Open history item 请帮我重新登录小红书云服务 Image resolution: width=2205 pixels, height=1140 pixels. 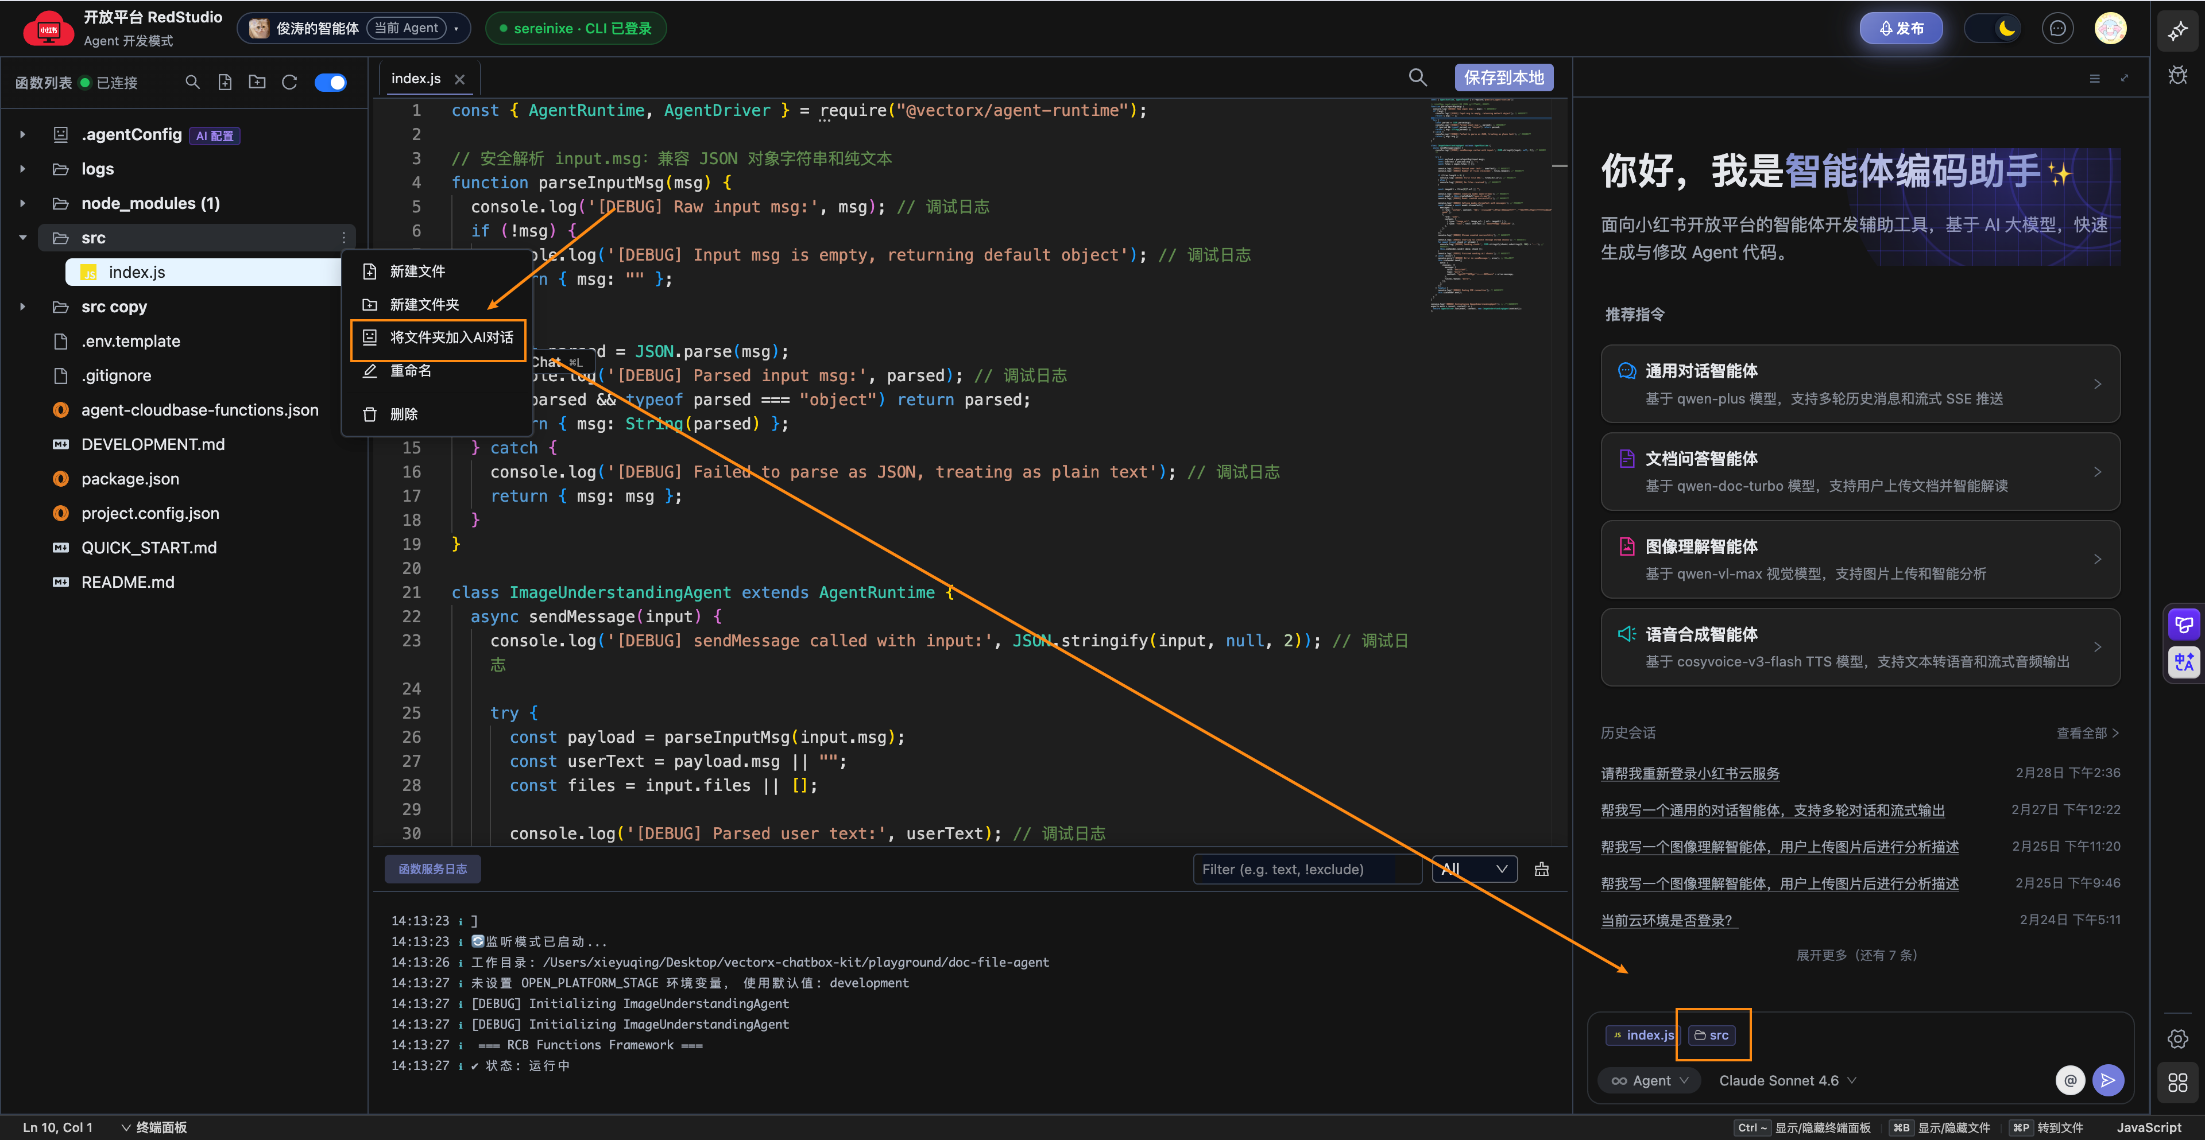pos(1690,773)
